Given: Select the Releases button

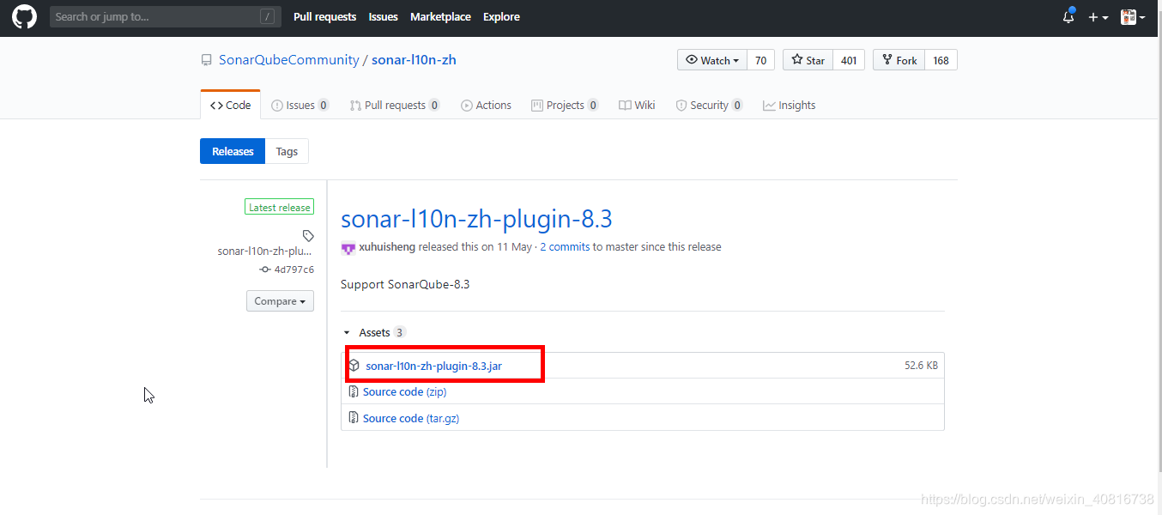Looking at the screenshot, I should [233, 151].
